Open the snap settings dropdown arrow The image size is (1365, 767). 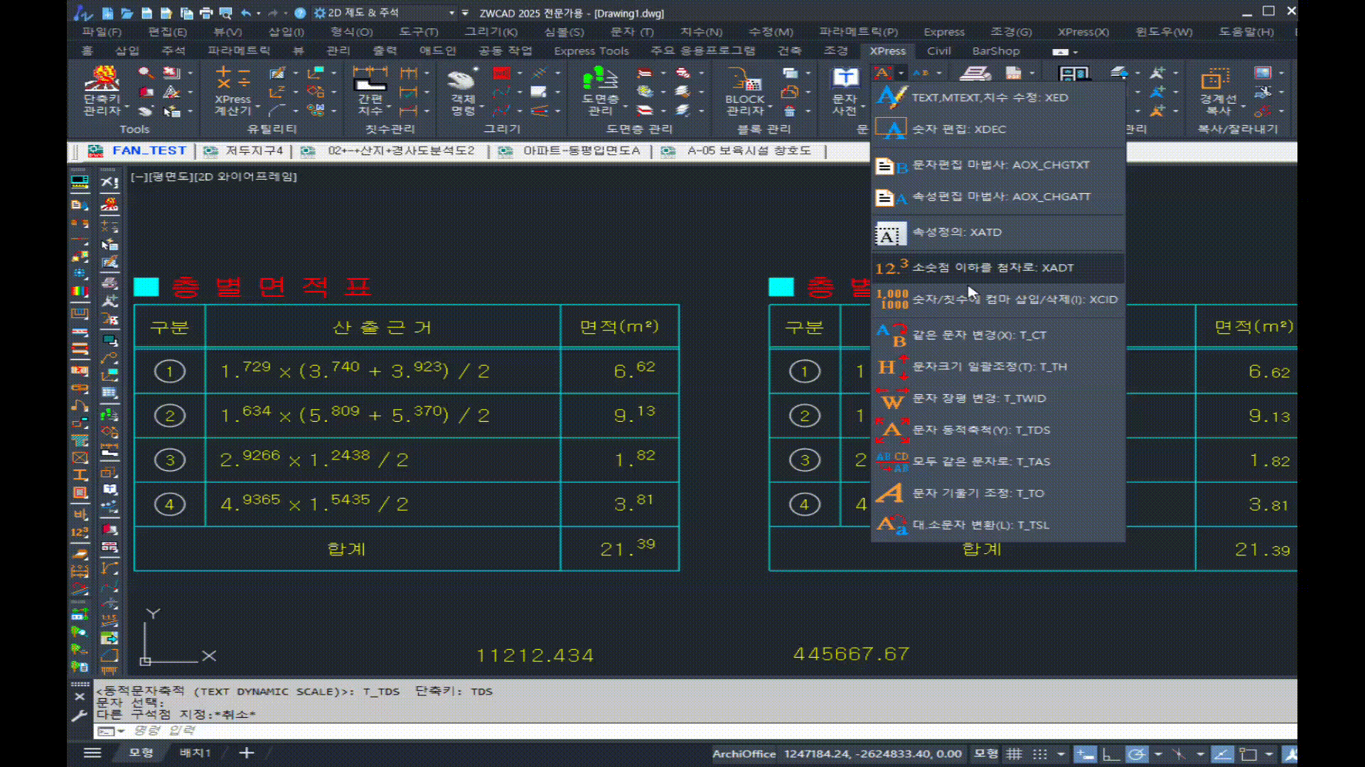tap(1061, 754)
